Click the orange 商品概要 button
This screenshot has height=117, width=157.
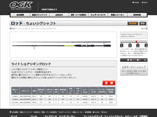tap(133, 23)
